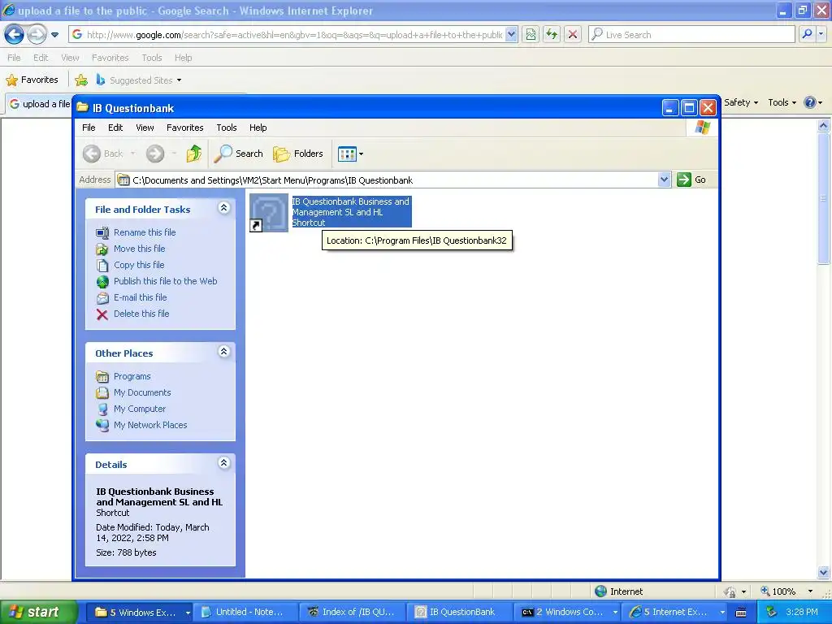
Task: Click the green Go button
Action: [x=691, y=180]
